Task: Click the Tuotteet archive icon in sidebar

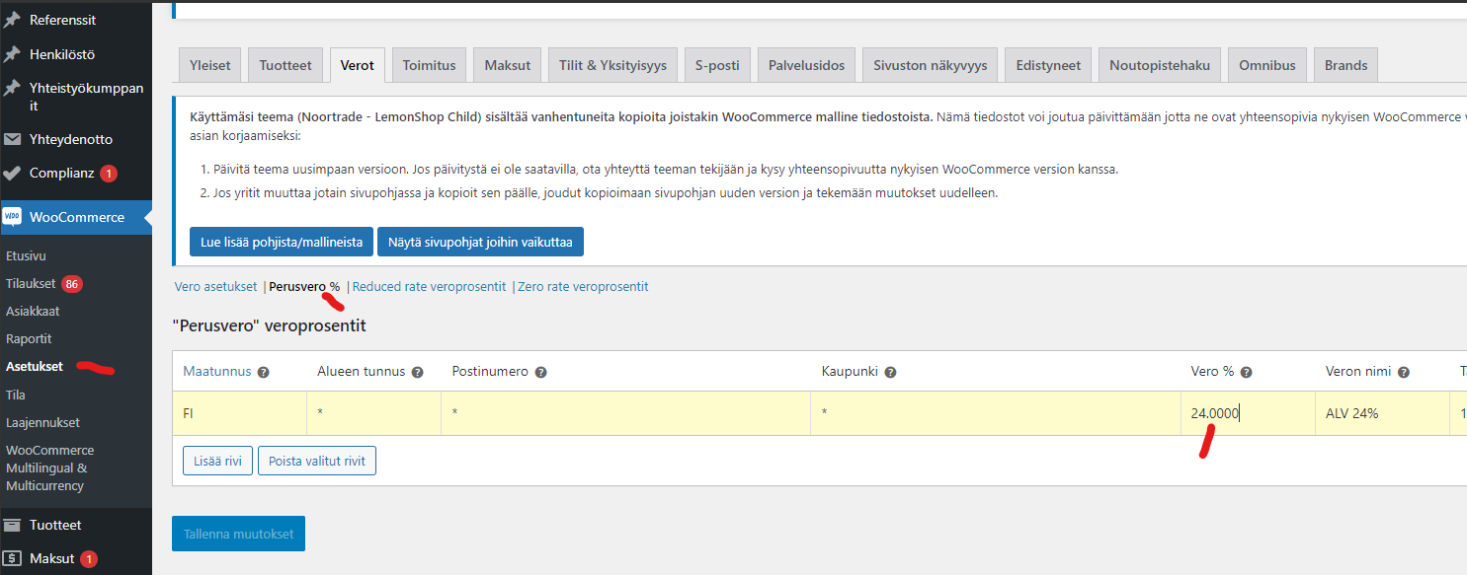Action: point(12,525)
